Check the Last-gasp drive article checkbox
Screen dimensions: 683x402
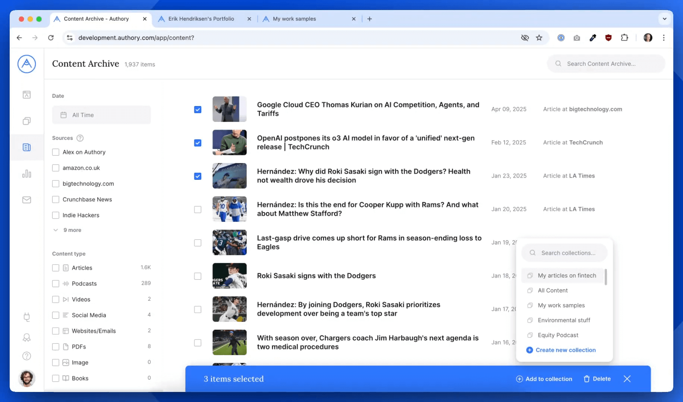click(198, 243)
